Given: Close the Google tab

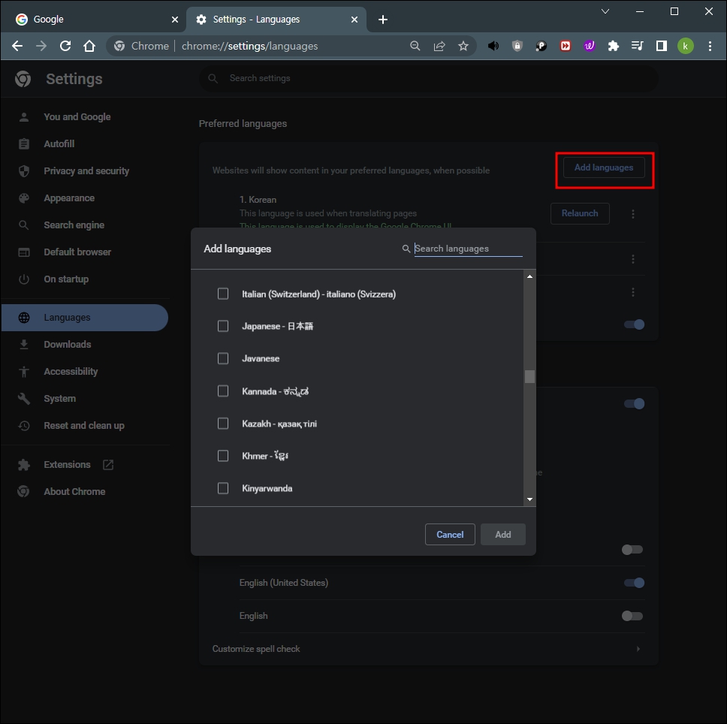Looking at the screenshot, I should point(175,20).
